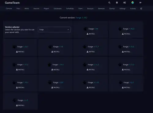Image resolution: width=153 pixels, height=113 pixels.
Task: Open the Settings tab
Action: pyautogui.click(x=122, y=9)
